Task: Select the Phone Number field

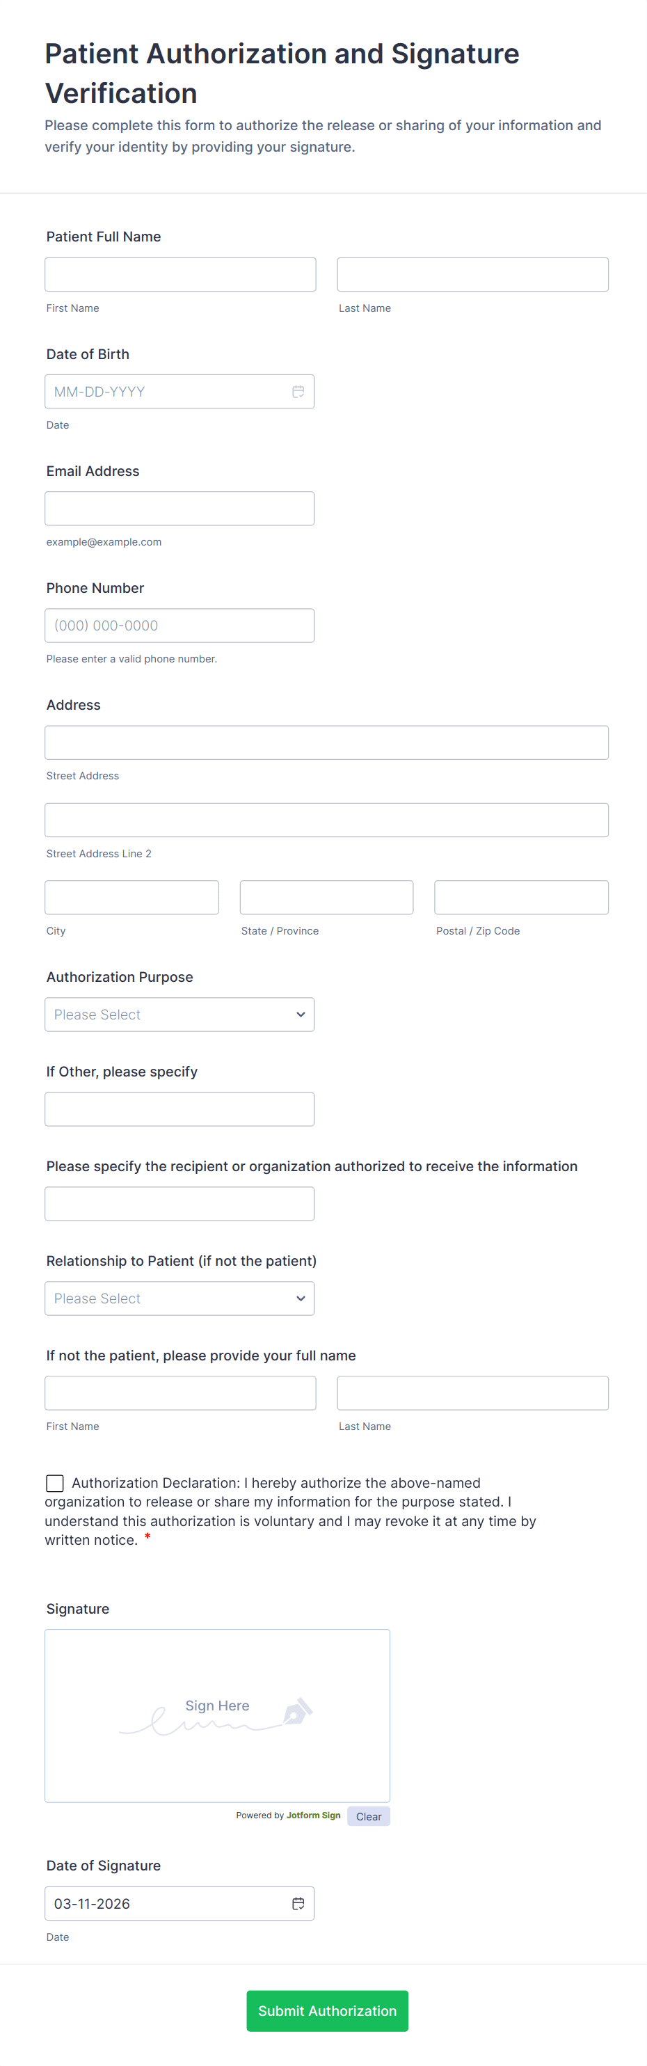Action: (179, 626)
